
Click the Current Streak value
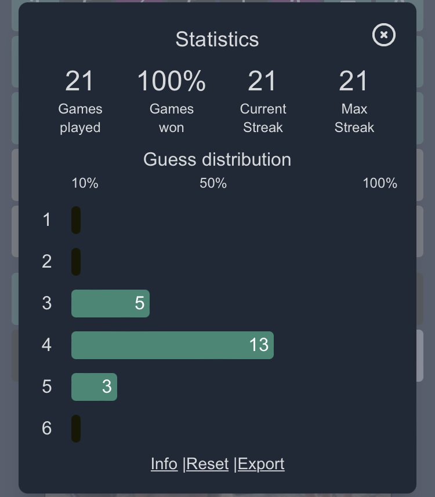point(262,81)
